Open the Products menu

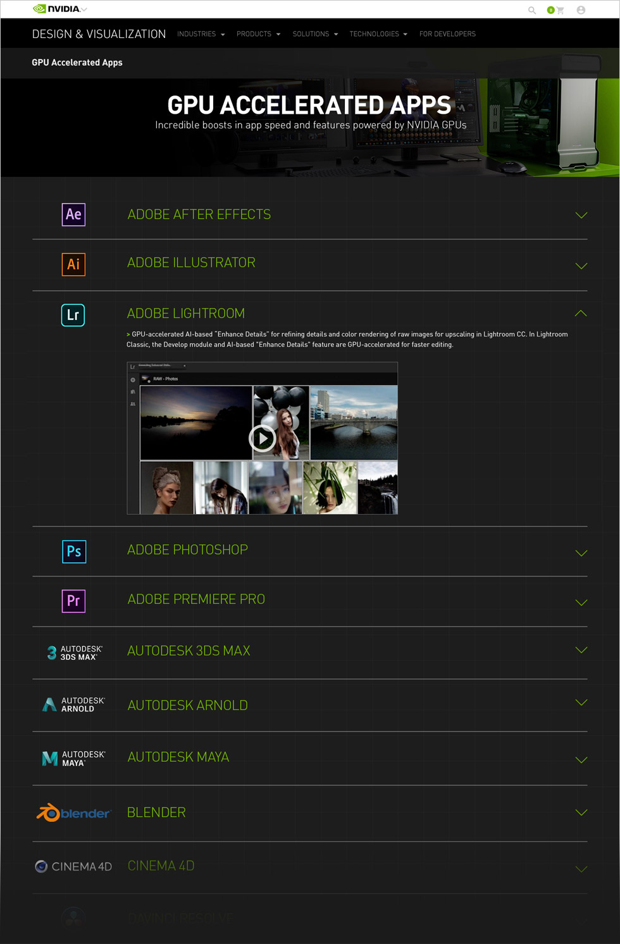point(258,34)
